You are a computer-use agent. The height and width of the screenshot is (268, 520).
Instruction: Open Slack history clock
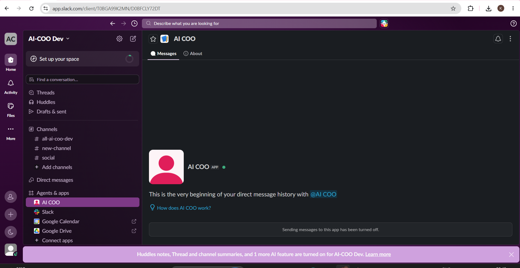point(134,24)
